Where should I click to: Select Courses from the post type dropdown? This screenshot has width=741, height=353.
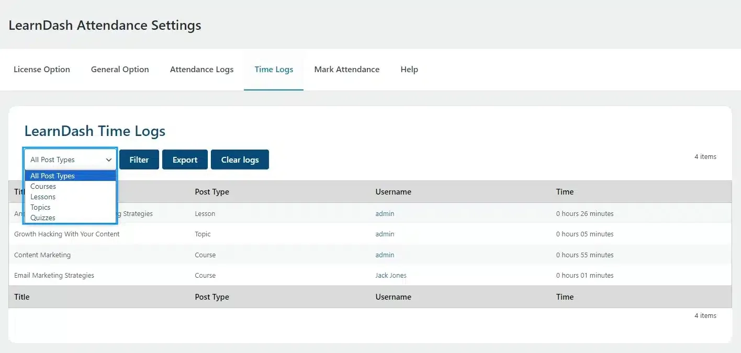click(43, 186)
